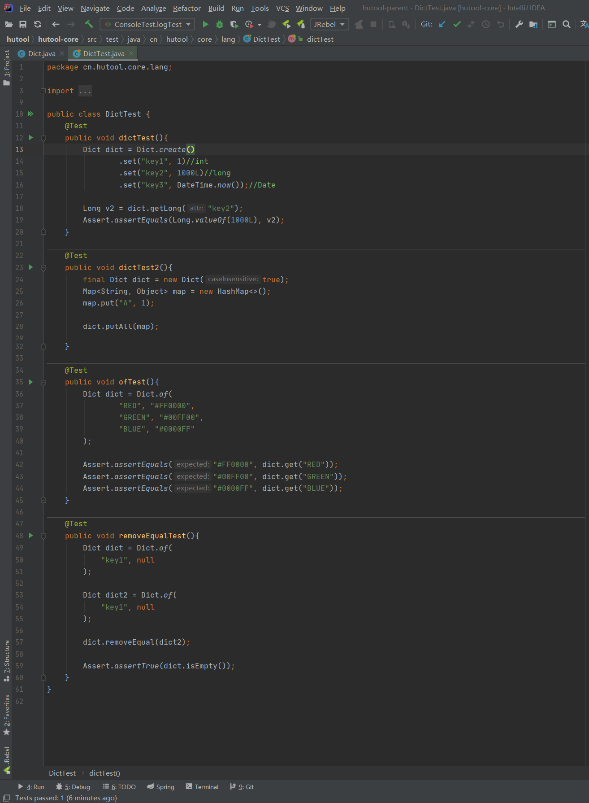The image size is (589, 803).
Task: Open the Run tool window
Action: 31,787
